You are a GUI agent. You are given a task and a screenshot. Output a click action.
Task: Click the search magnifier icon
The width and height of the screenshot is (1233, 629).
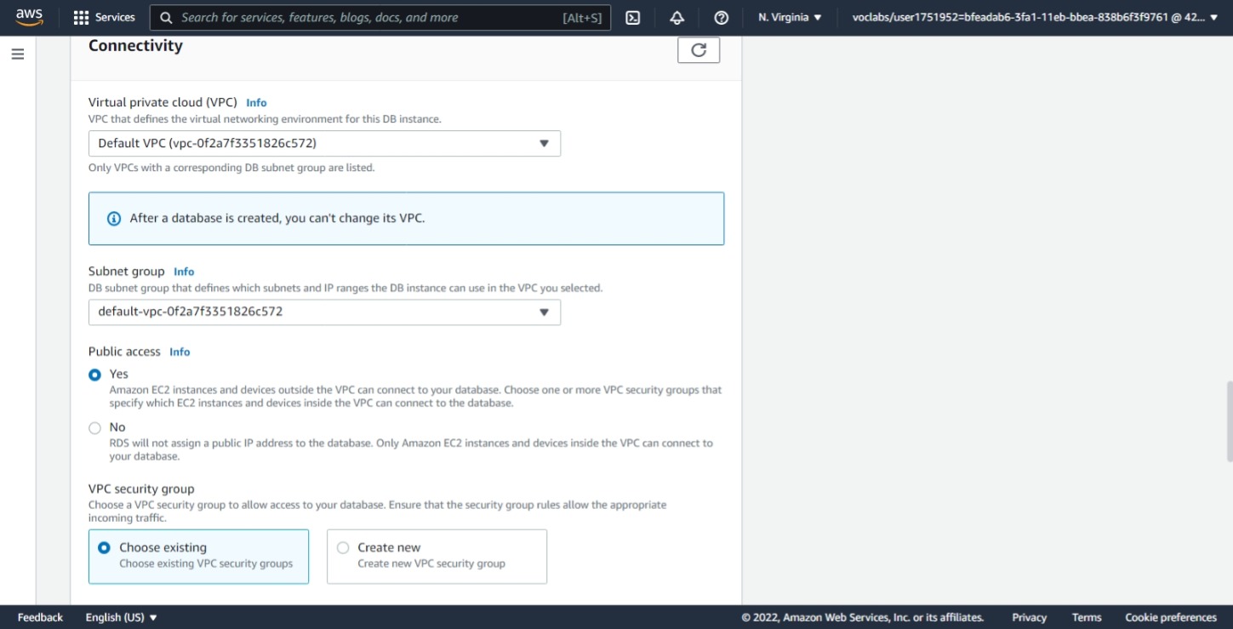click(165, 17)
